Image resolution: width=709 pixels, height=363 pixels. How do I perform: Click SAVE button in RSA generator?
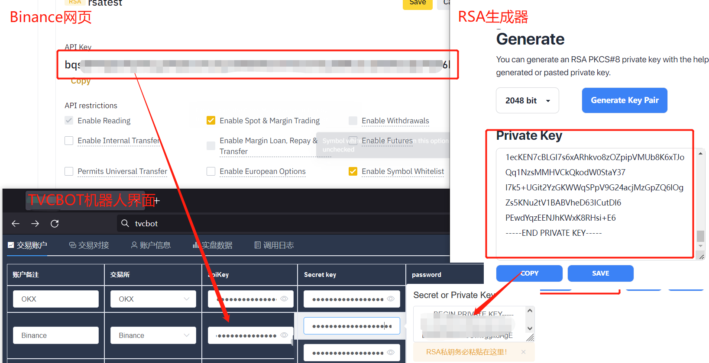tap(600, 273)
